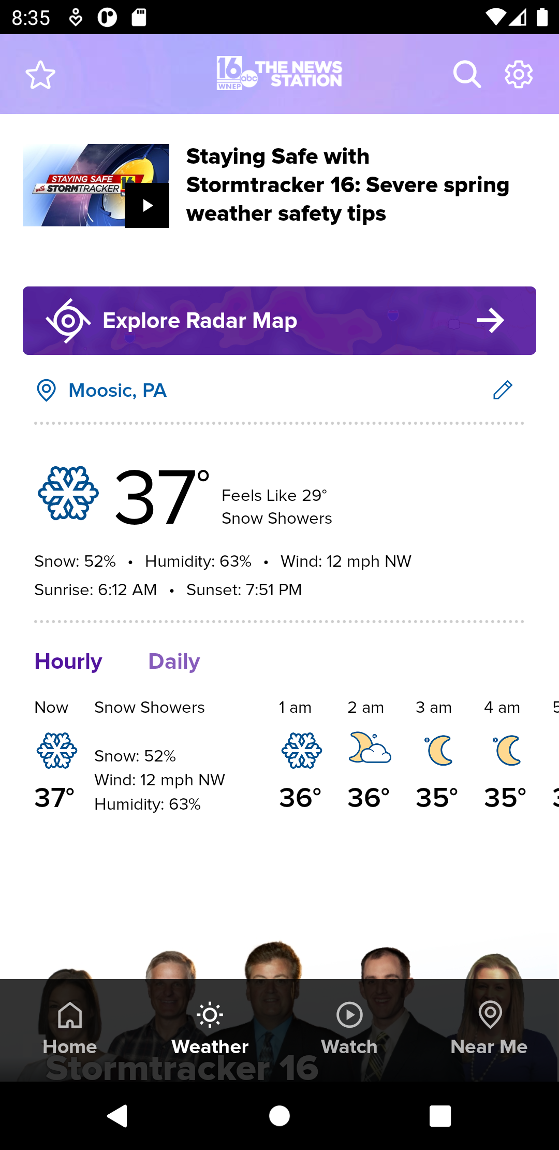Select the Hourly forecast tab
The image size is (559, 1150).
[x=68, y=662]
